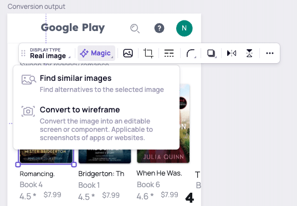Click the Conversion output label

37,7
